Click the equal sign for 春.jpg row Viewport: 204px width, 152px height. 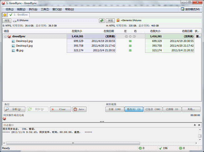pyautogui.click(x=130, y=50)
